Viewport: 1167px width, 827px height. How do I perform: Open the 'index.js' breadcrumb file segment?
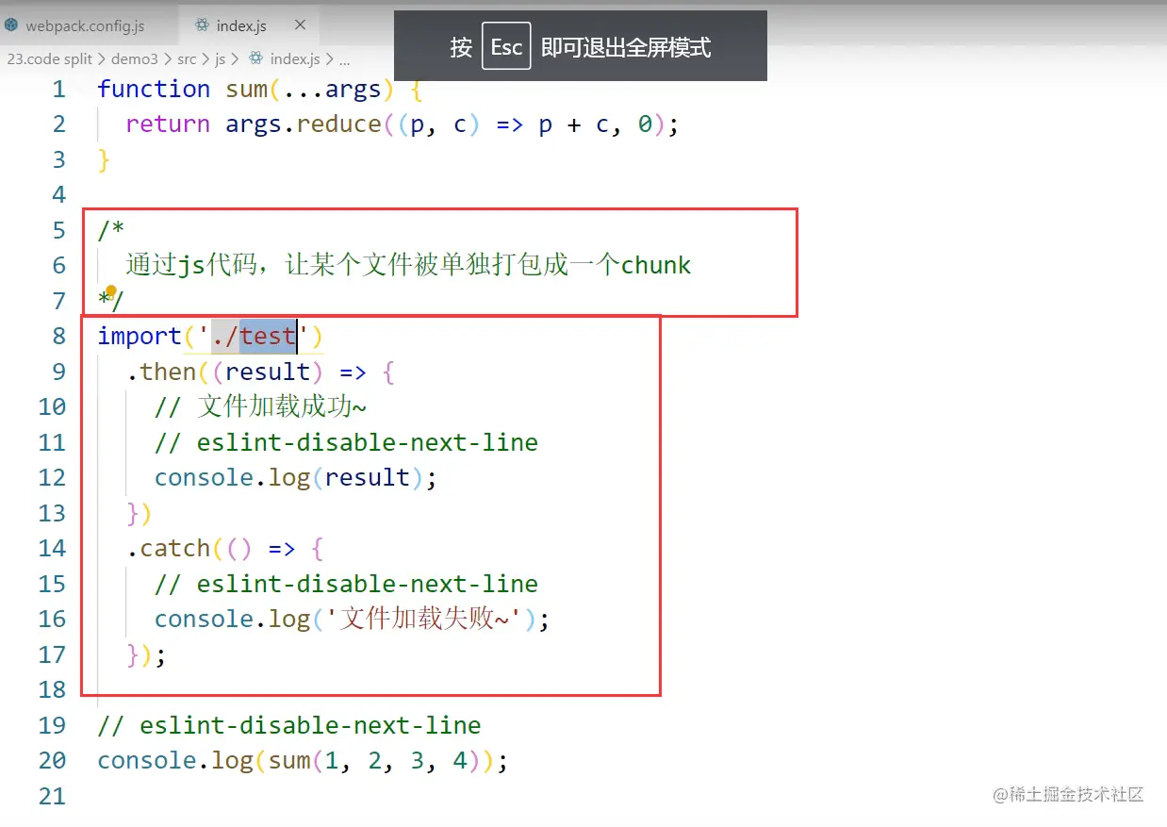point(295,58)
